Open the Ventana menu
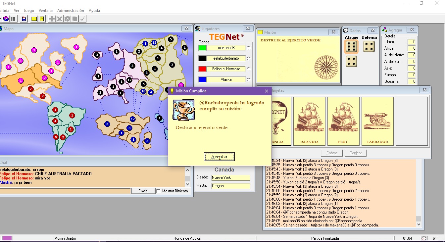Viewport: 445px width, 242px height. pos(46,11)
